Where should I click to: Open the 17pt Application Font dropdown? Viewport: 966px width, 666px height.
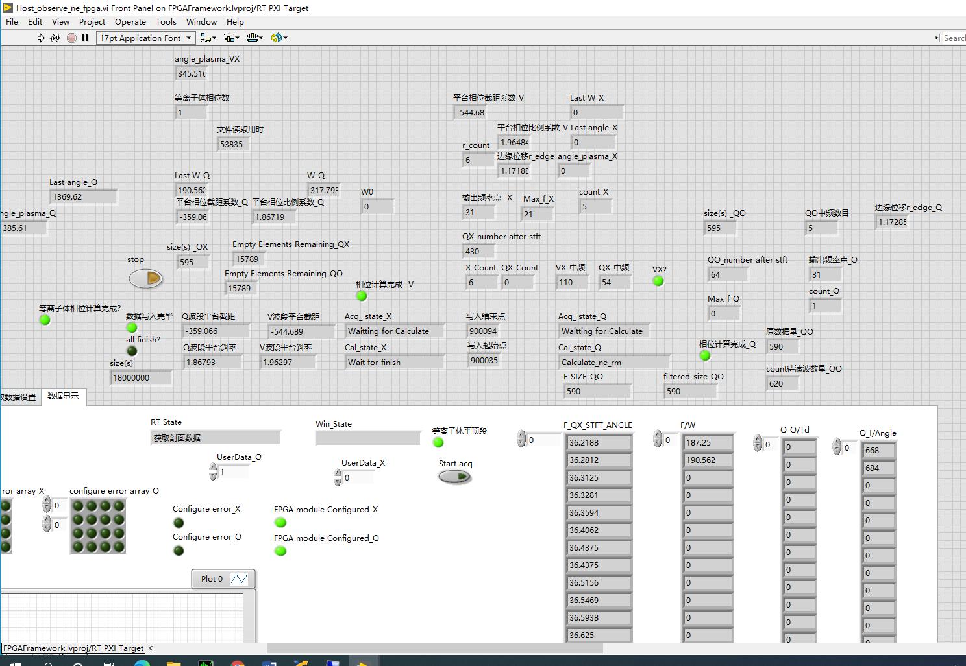(145, 38)
